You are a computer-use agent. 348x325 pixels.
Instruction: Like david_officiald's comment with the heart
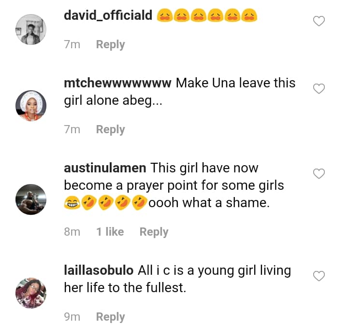click(319, 21)
